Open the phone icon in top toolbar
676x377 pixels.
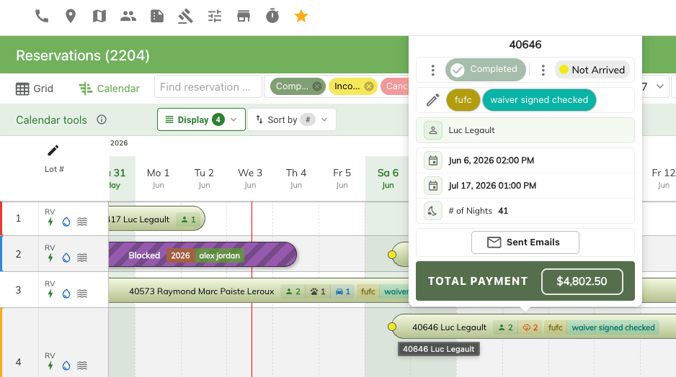[x=42, y=17]
